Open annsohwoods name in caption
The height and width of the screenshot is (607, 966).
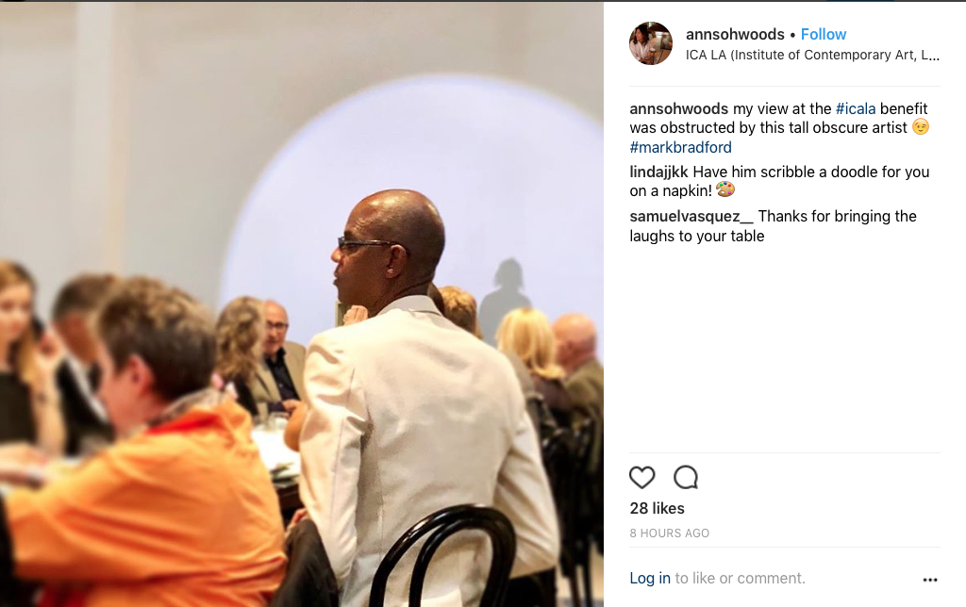(x=679, y=109)
